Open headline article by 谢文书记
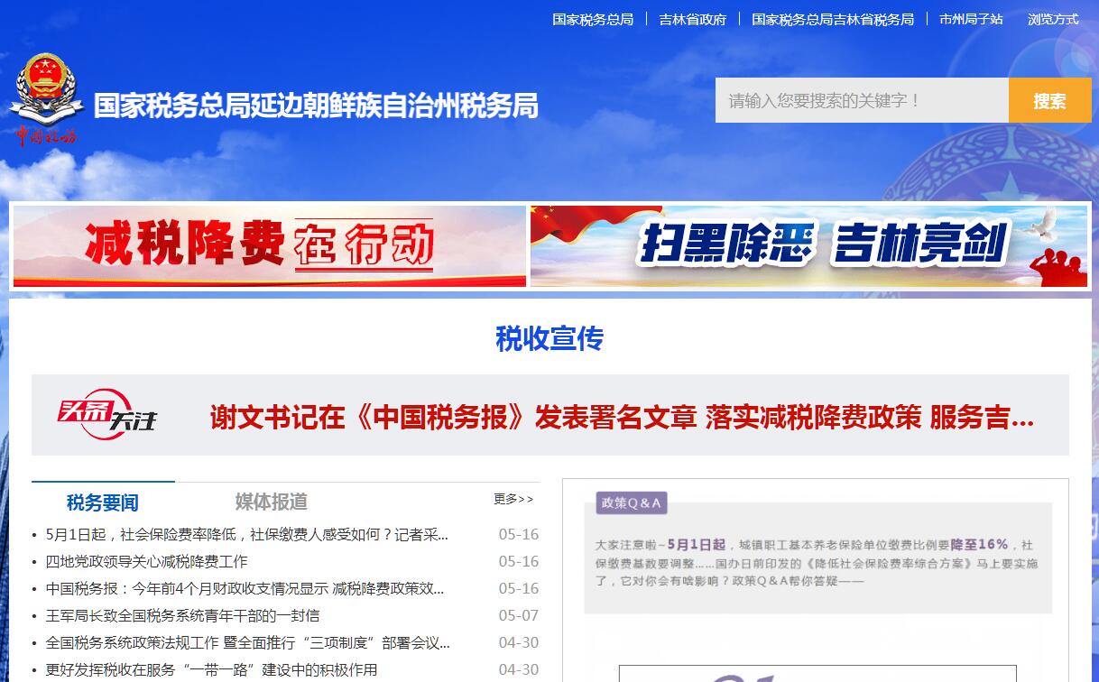 (622, 418)
